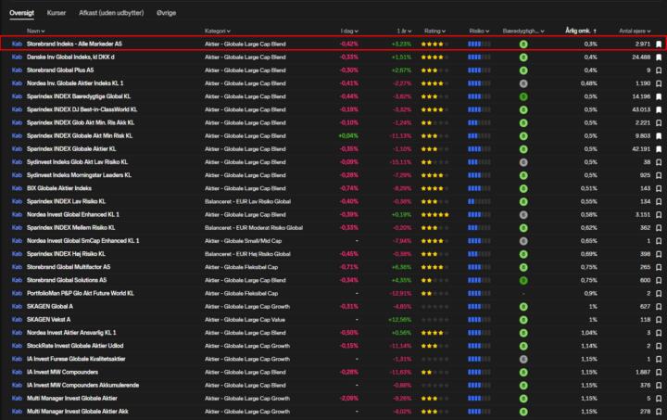Bookmark Multi Manager Invest Globale Aktier Akk
This screenshot has height=420, width=667.
[x=659, y=412]
